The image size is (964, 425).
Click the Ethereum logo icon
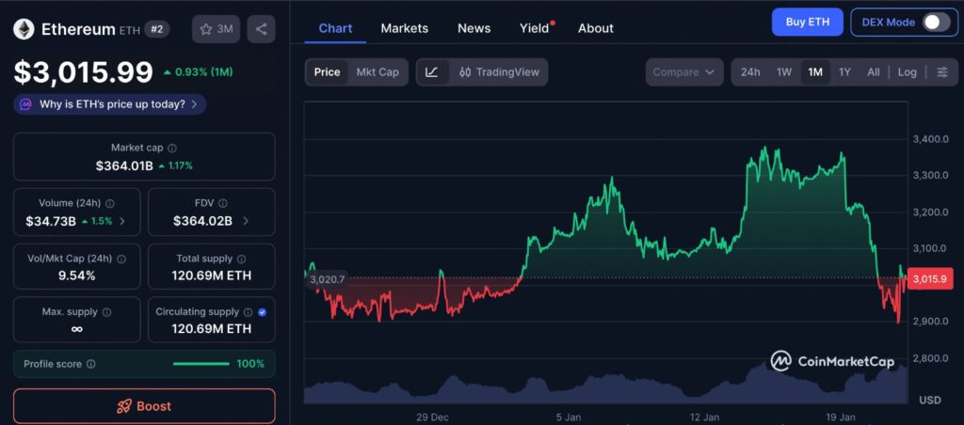click(x=24, y=29)
